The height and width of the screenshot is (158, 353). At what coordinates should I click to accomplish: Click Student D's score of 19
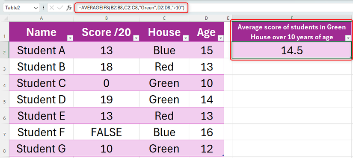[x=107, y=99]
